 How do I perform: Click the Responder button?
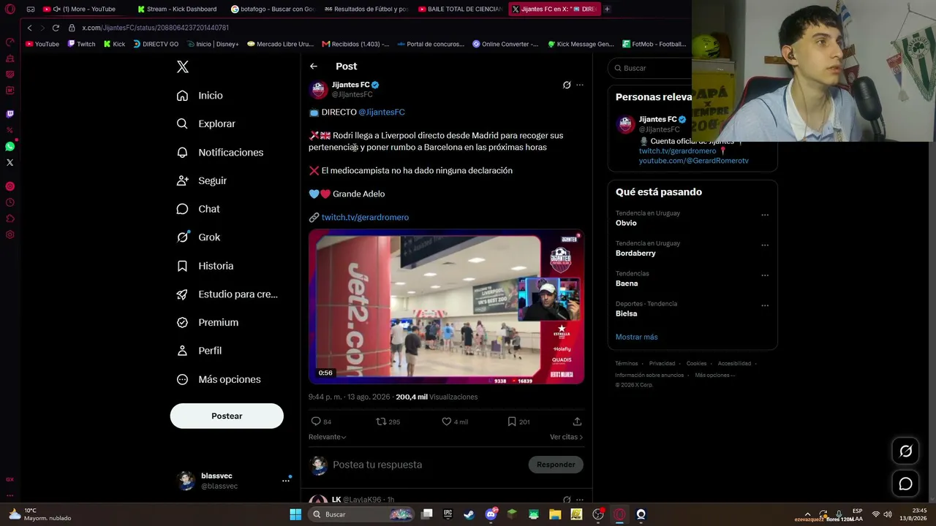tap(556, 465)
